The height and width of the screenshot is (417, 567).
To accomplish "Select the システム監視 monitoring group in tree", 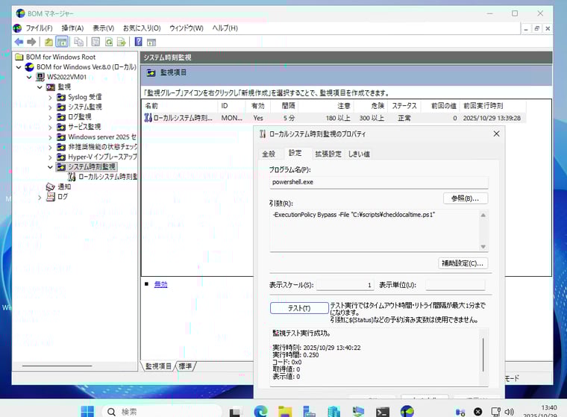I will 84,107.
